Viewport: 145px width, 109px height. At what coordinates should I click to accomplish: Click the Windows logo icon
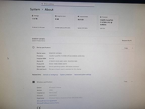click(34, 82)
